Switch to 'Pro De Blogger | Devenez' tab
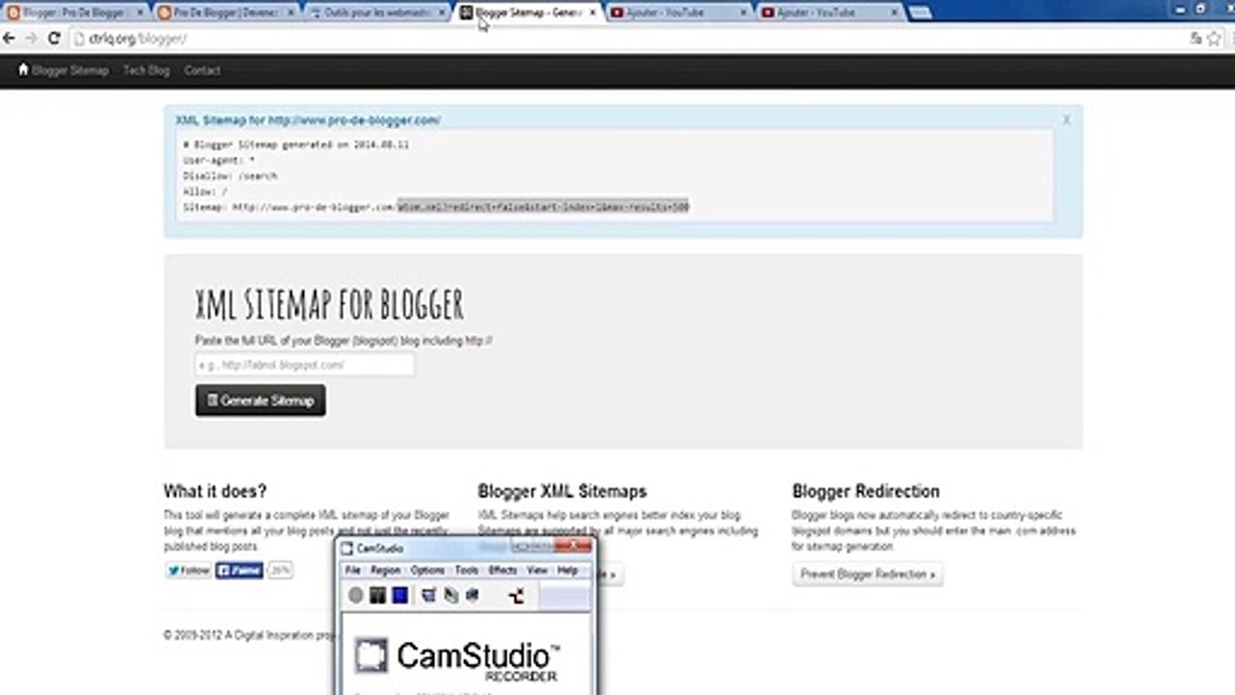1235x695 pixels. (x=227, y=13)
